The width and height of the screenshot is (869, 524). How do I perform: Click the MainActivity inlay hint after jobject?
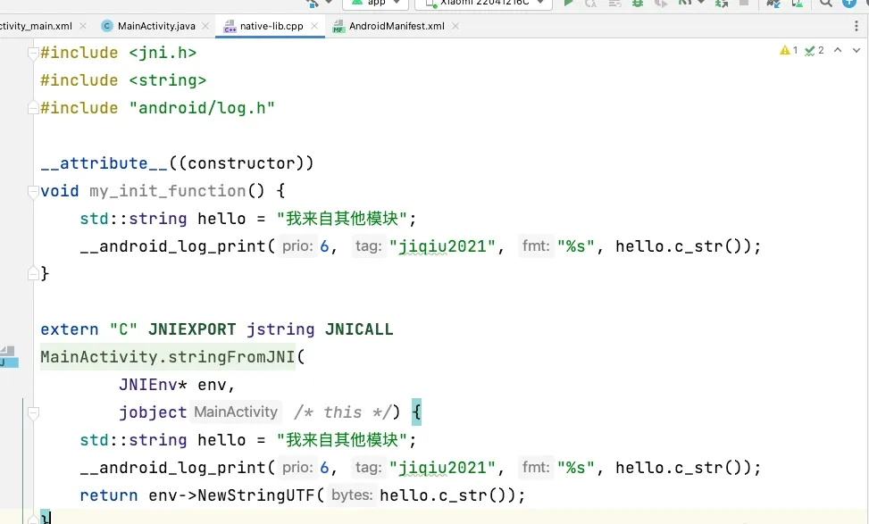[x=236, y=412]
